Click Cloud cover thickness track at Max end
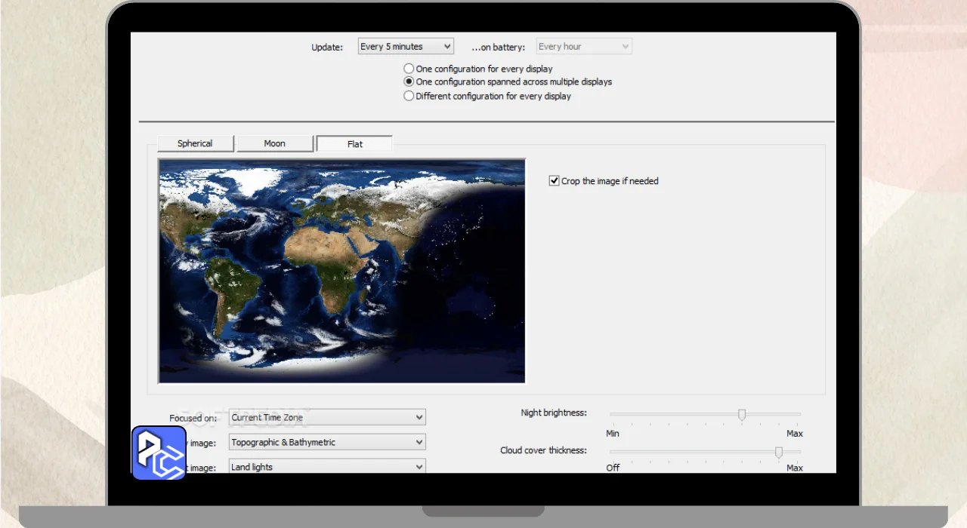The width and height of the screenshot is (967, 528). pyautogui.click(x=798, y=452)
